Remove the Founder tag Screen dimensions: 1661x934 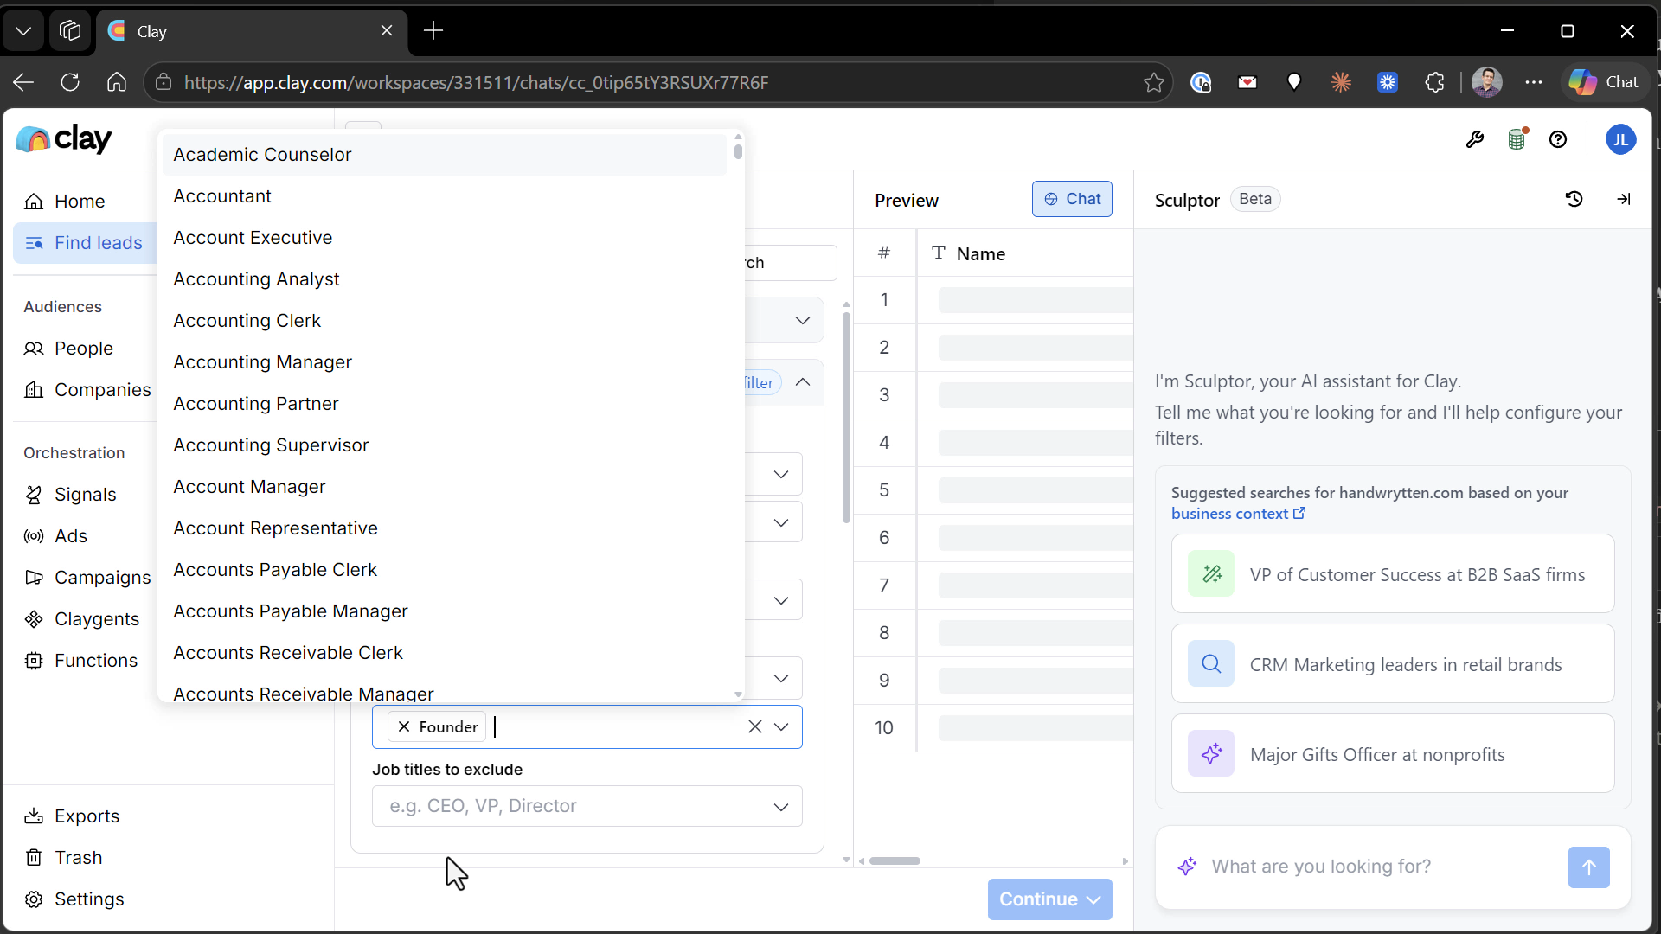(x=404, y=726)
